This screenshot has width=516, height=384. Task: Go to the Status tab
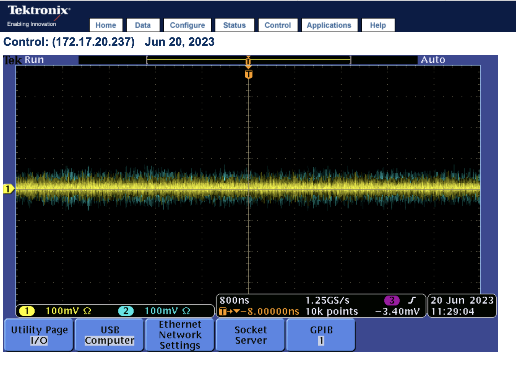(x=234, y=25)
